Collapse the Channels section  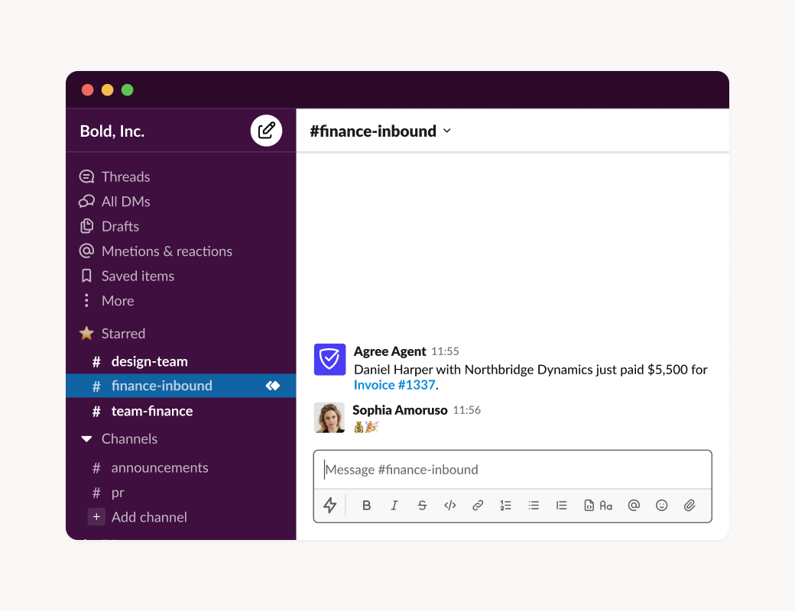pos(86,439)
